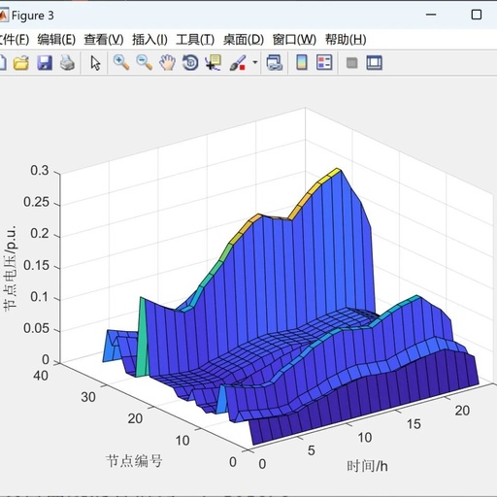Screen dimensions: 497x497
Task: Open the 桌面(D) menu
Action: [x=244, y=40]
